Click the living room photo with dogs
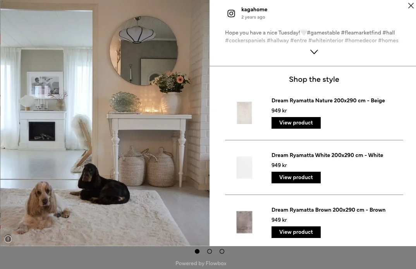Viewport: 416px width, 269px height. (105, 123)
